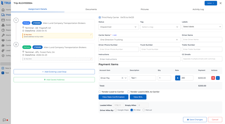
Task: Click Save Changes button
Action: pyautogui.click(x=195, y=120)
